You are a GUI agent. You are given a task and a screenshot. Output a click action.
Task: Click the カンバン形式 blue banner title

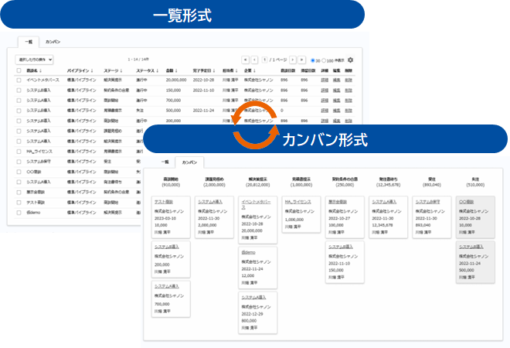pos(325,140)
